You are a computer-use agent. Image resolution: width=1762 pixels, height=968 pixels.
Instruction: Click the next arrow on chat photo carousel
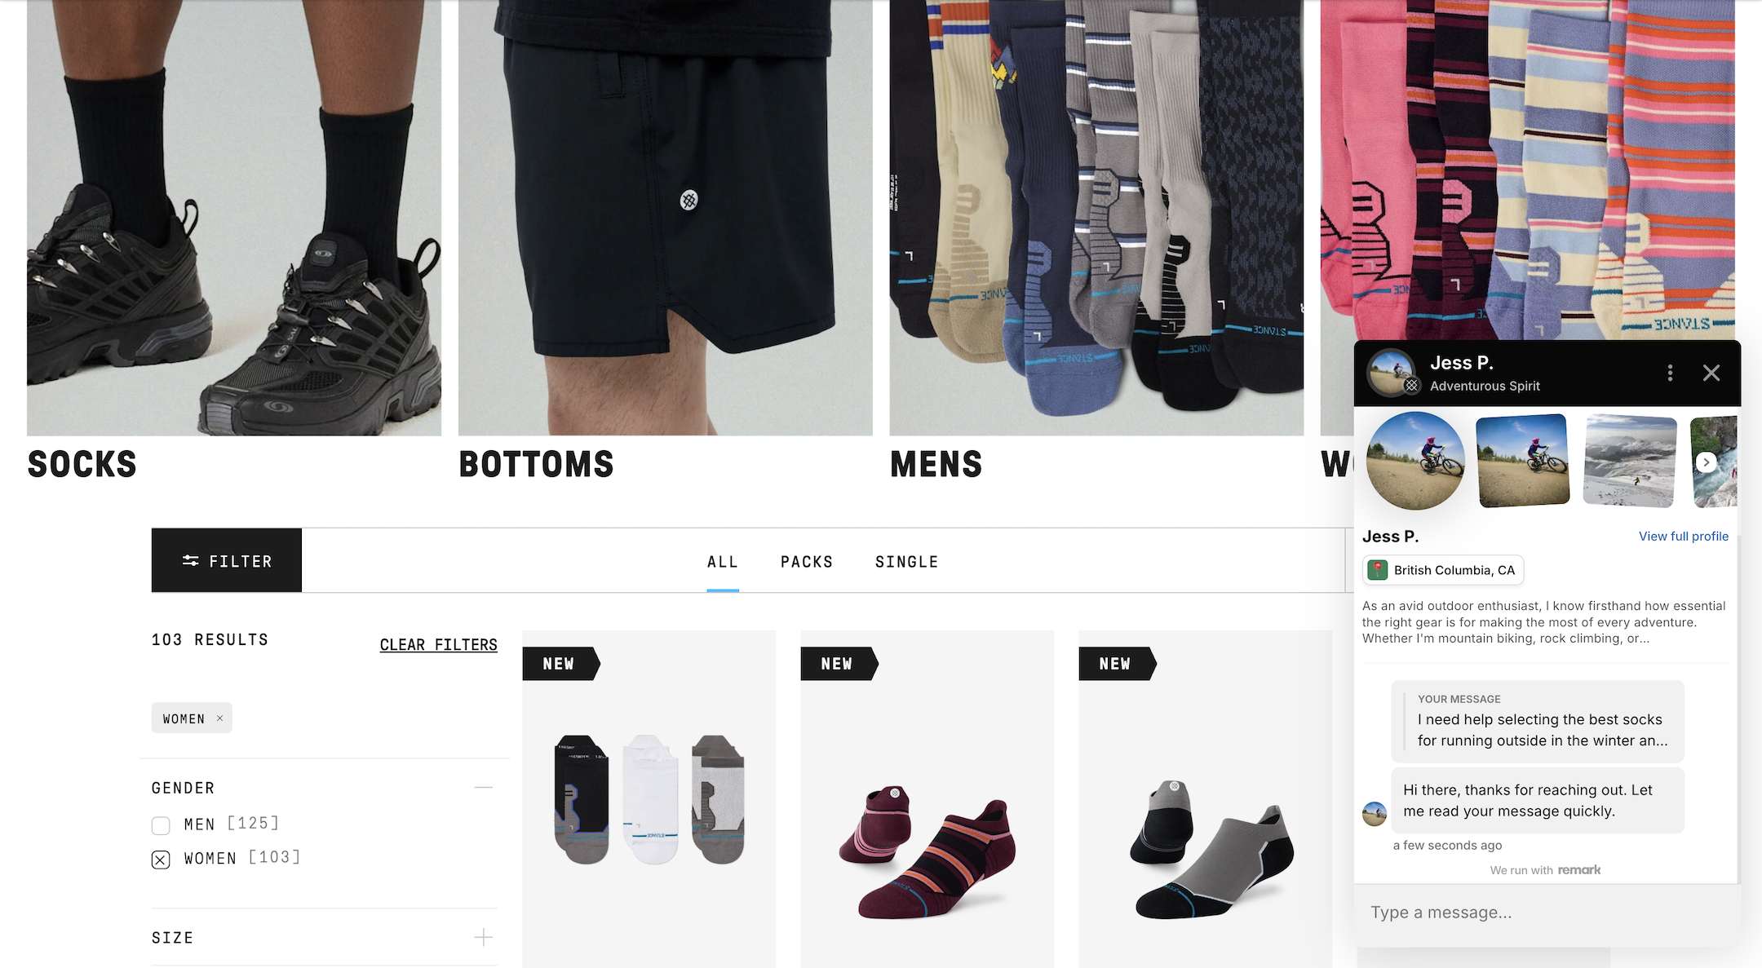coord(1706,462)
